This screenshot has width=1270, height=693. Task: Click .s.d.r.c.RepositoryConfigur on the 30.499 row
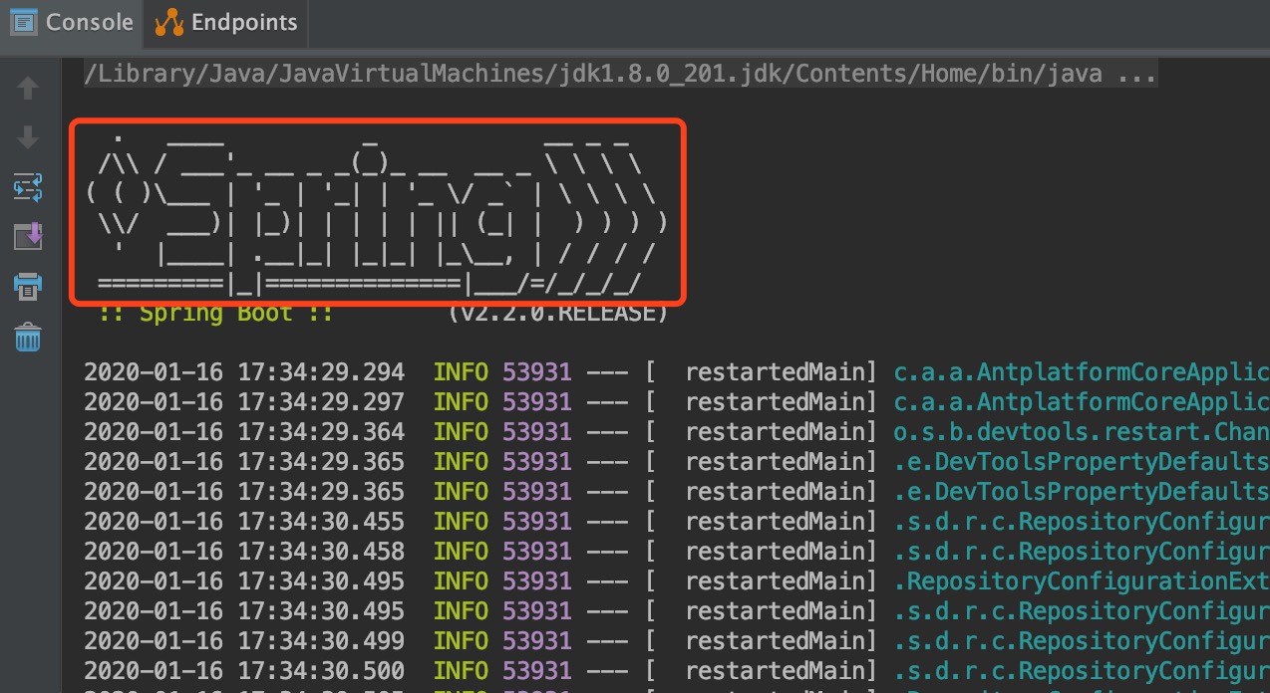[x=1082, y=641]
